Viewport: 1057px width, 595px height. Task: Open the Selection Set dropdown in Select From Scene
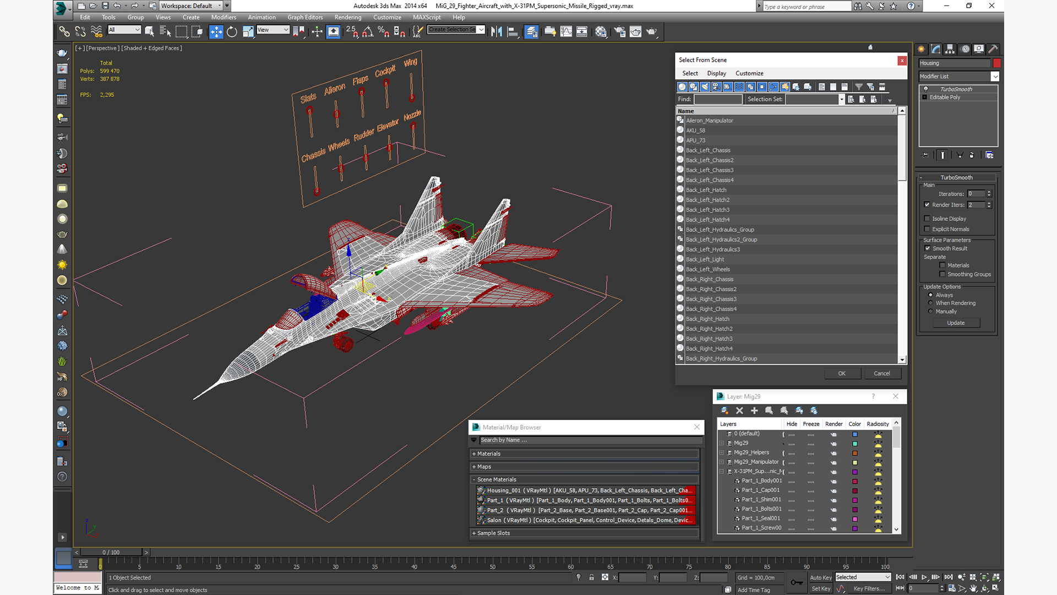tap(841, 99)
